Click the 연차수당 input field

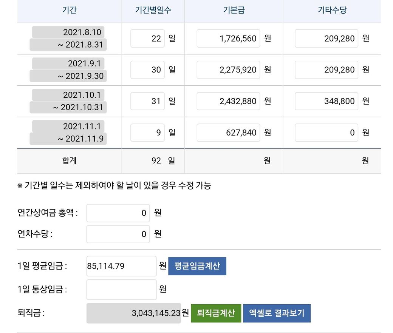[x=118, y=234]
